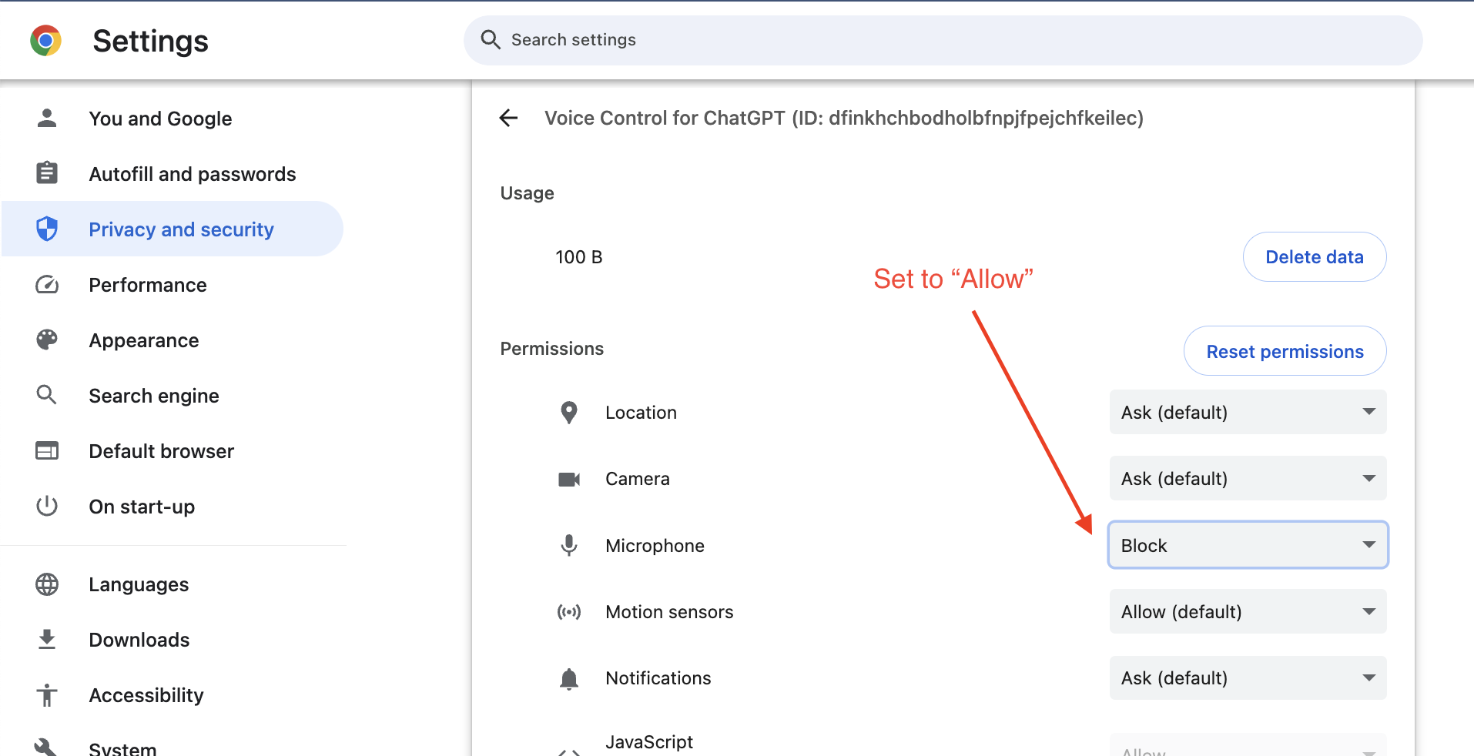Open the Downloads settings page
The height and width of the screenshot is (756, 1474).
click(139, 640)
